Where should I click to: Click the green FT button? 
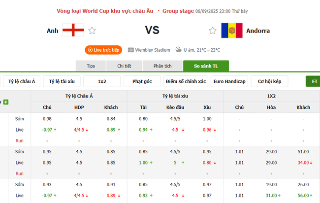click(313, 81)
